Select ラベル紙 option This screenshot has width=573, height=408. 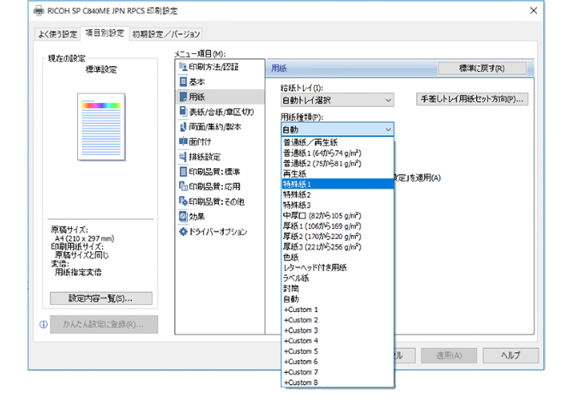pyautogui.click(x=337, y=278)
